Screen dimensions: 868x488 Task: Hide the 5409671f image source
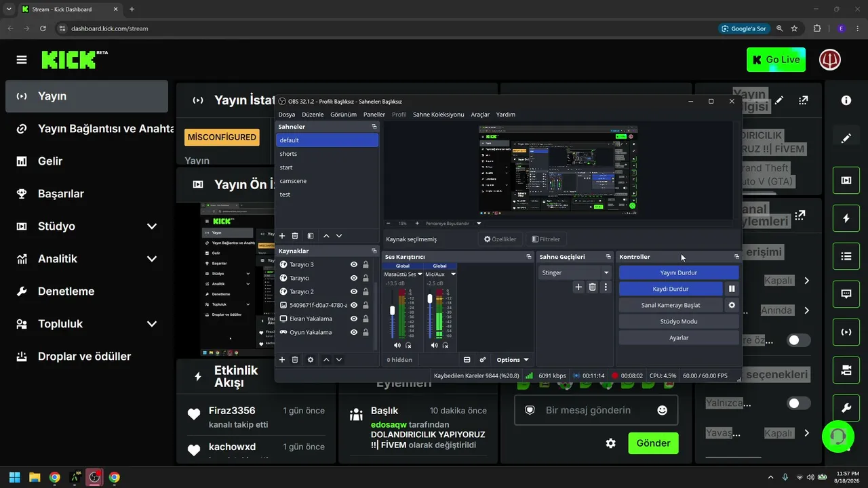(354, 305)
